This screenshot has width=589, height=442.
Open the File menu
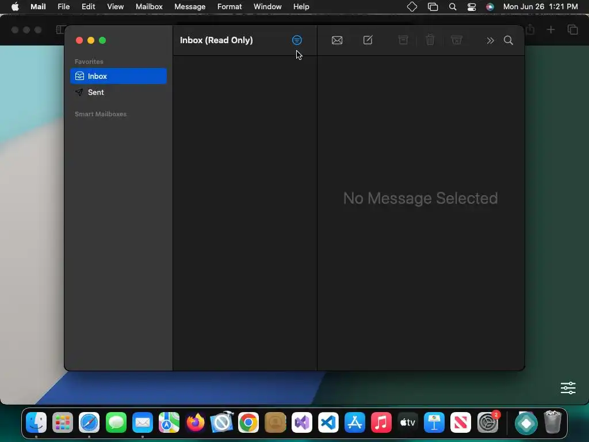pyautogui.click(x=63, y=6)
